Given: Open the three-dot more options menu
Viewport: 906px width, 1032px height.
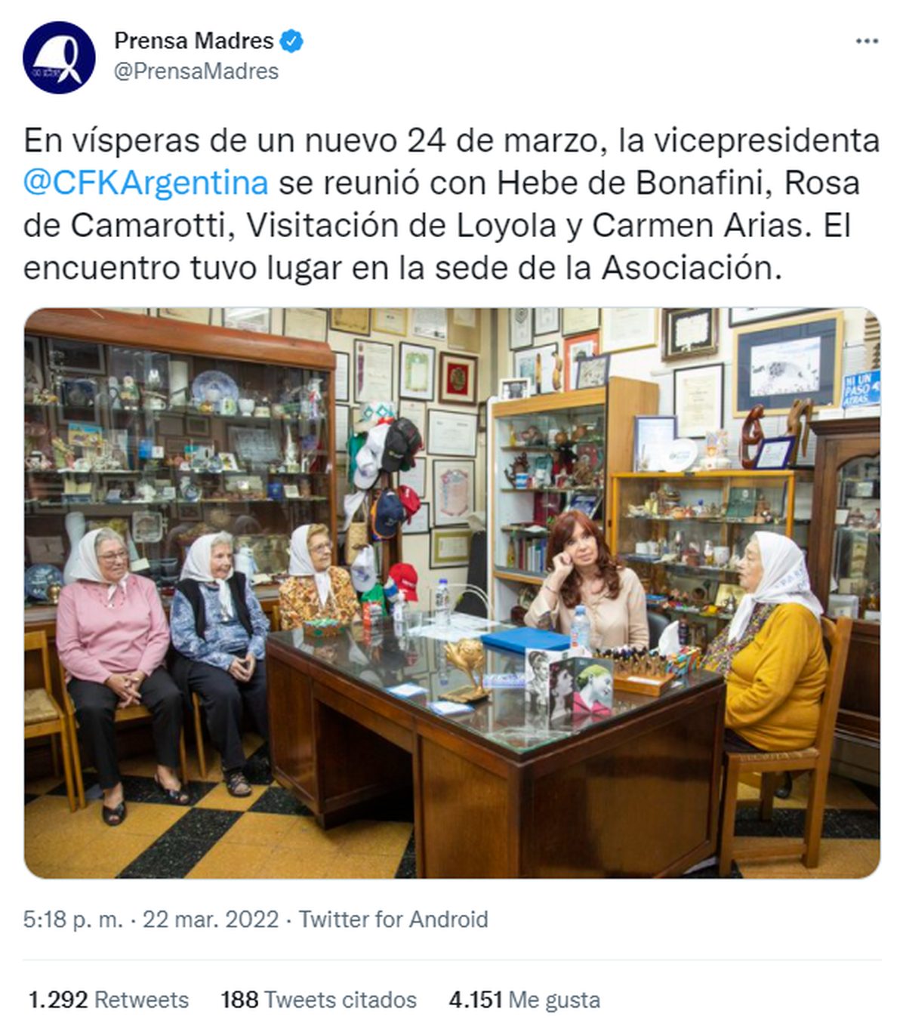Looking at the screenshot, I should (x=867, y=41).
